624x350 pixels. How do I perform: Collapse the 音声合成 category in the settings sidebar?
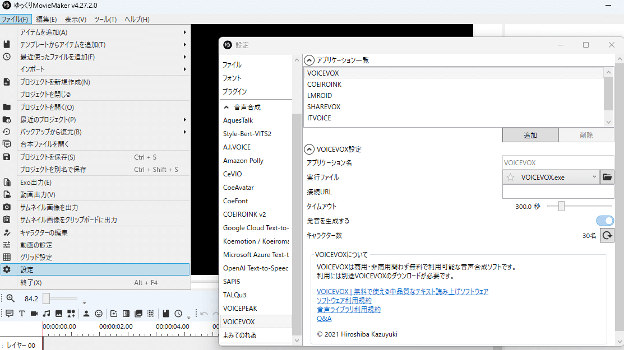coord(227,108)
